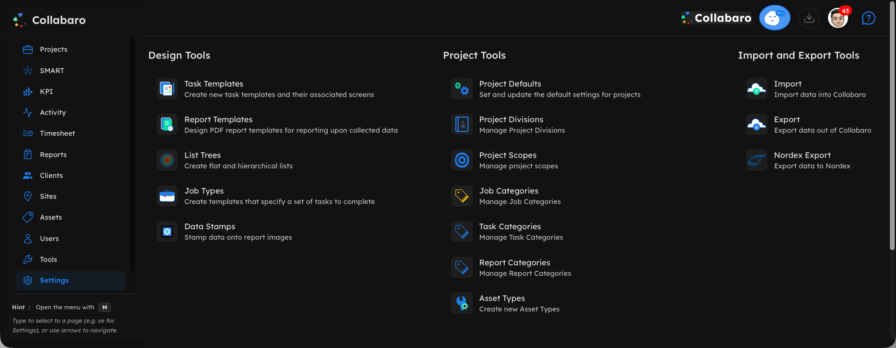Click the Projects briefcase sidebar icon

tap(28, 49)
